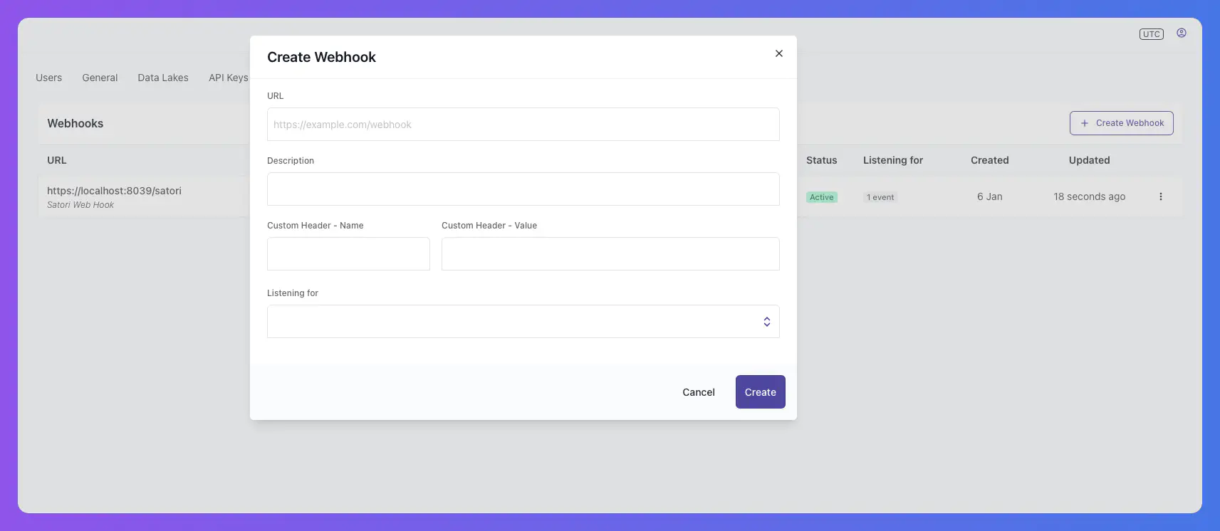Switch to the General tab
The width and height of the screenshot is (1220, 531).
100,78
